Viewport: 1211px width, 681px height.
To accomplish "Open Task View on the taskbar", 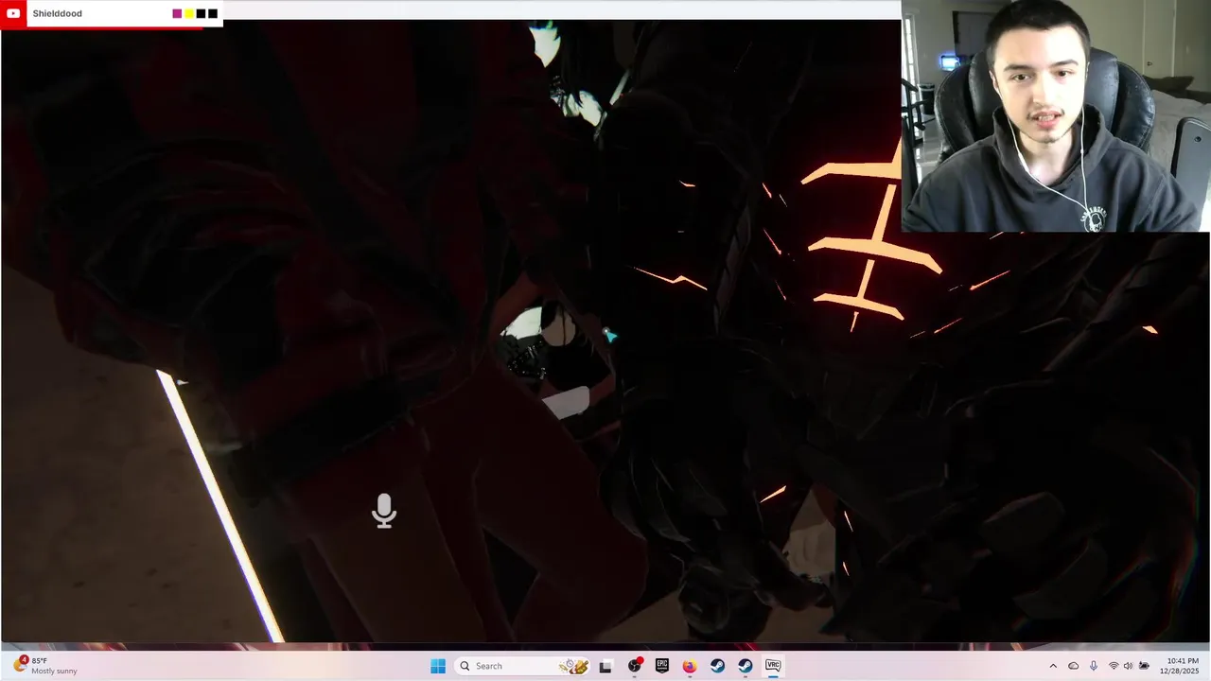I will click(x=605, y=666).
